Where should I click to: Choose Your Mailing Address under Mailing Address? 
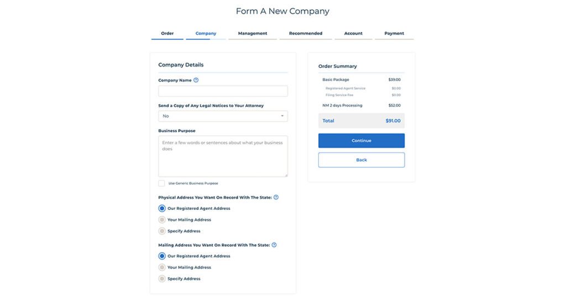(162, 267)
